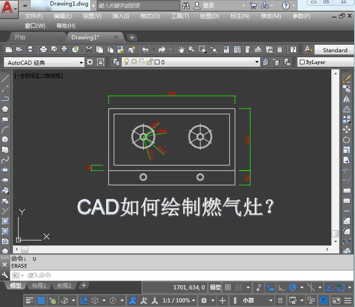This screenshot has height=307, width=355.
Task: Open the 绘图(D) menu
Action: 209,16
